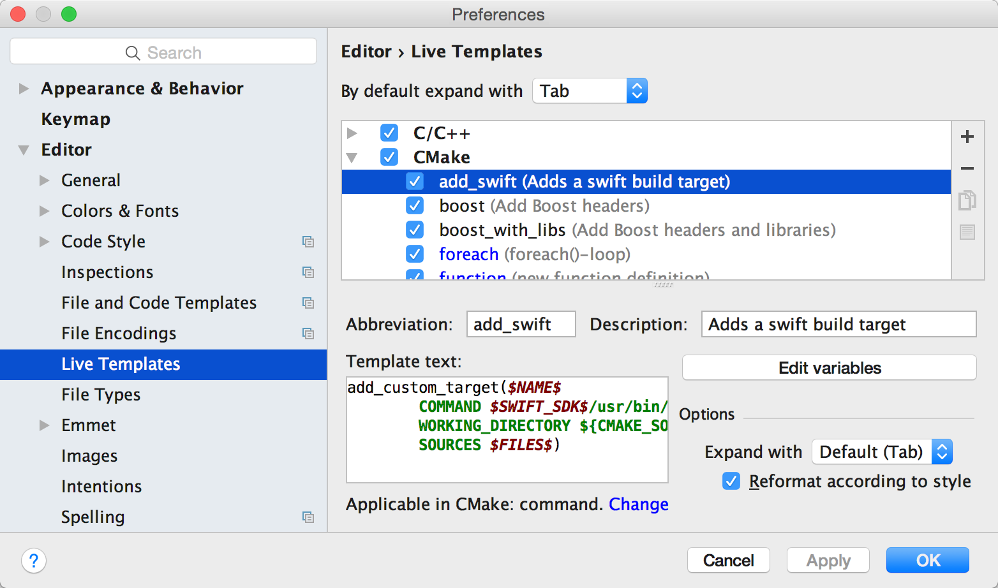
Task: Disable the boost live template checkbox
Action: [x=415, y=206]
